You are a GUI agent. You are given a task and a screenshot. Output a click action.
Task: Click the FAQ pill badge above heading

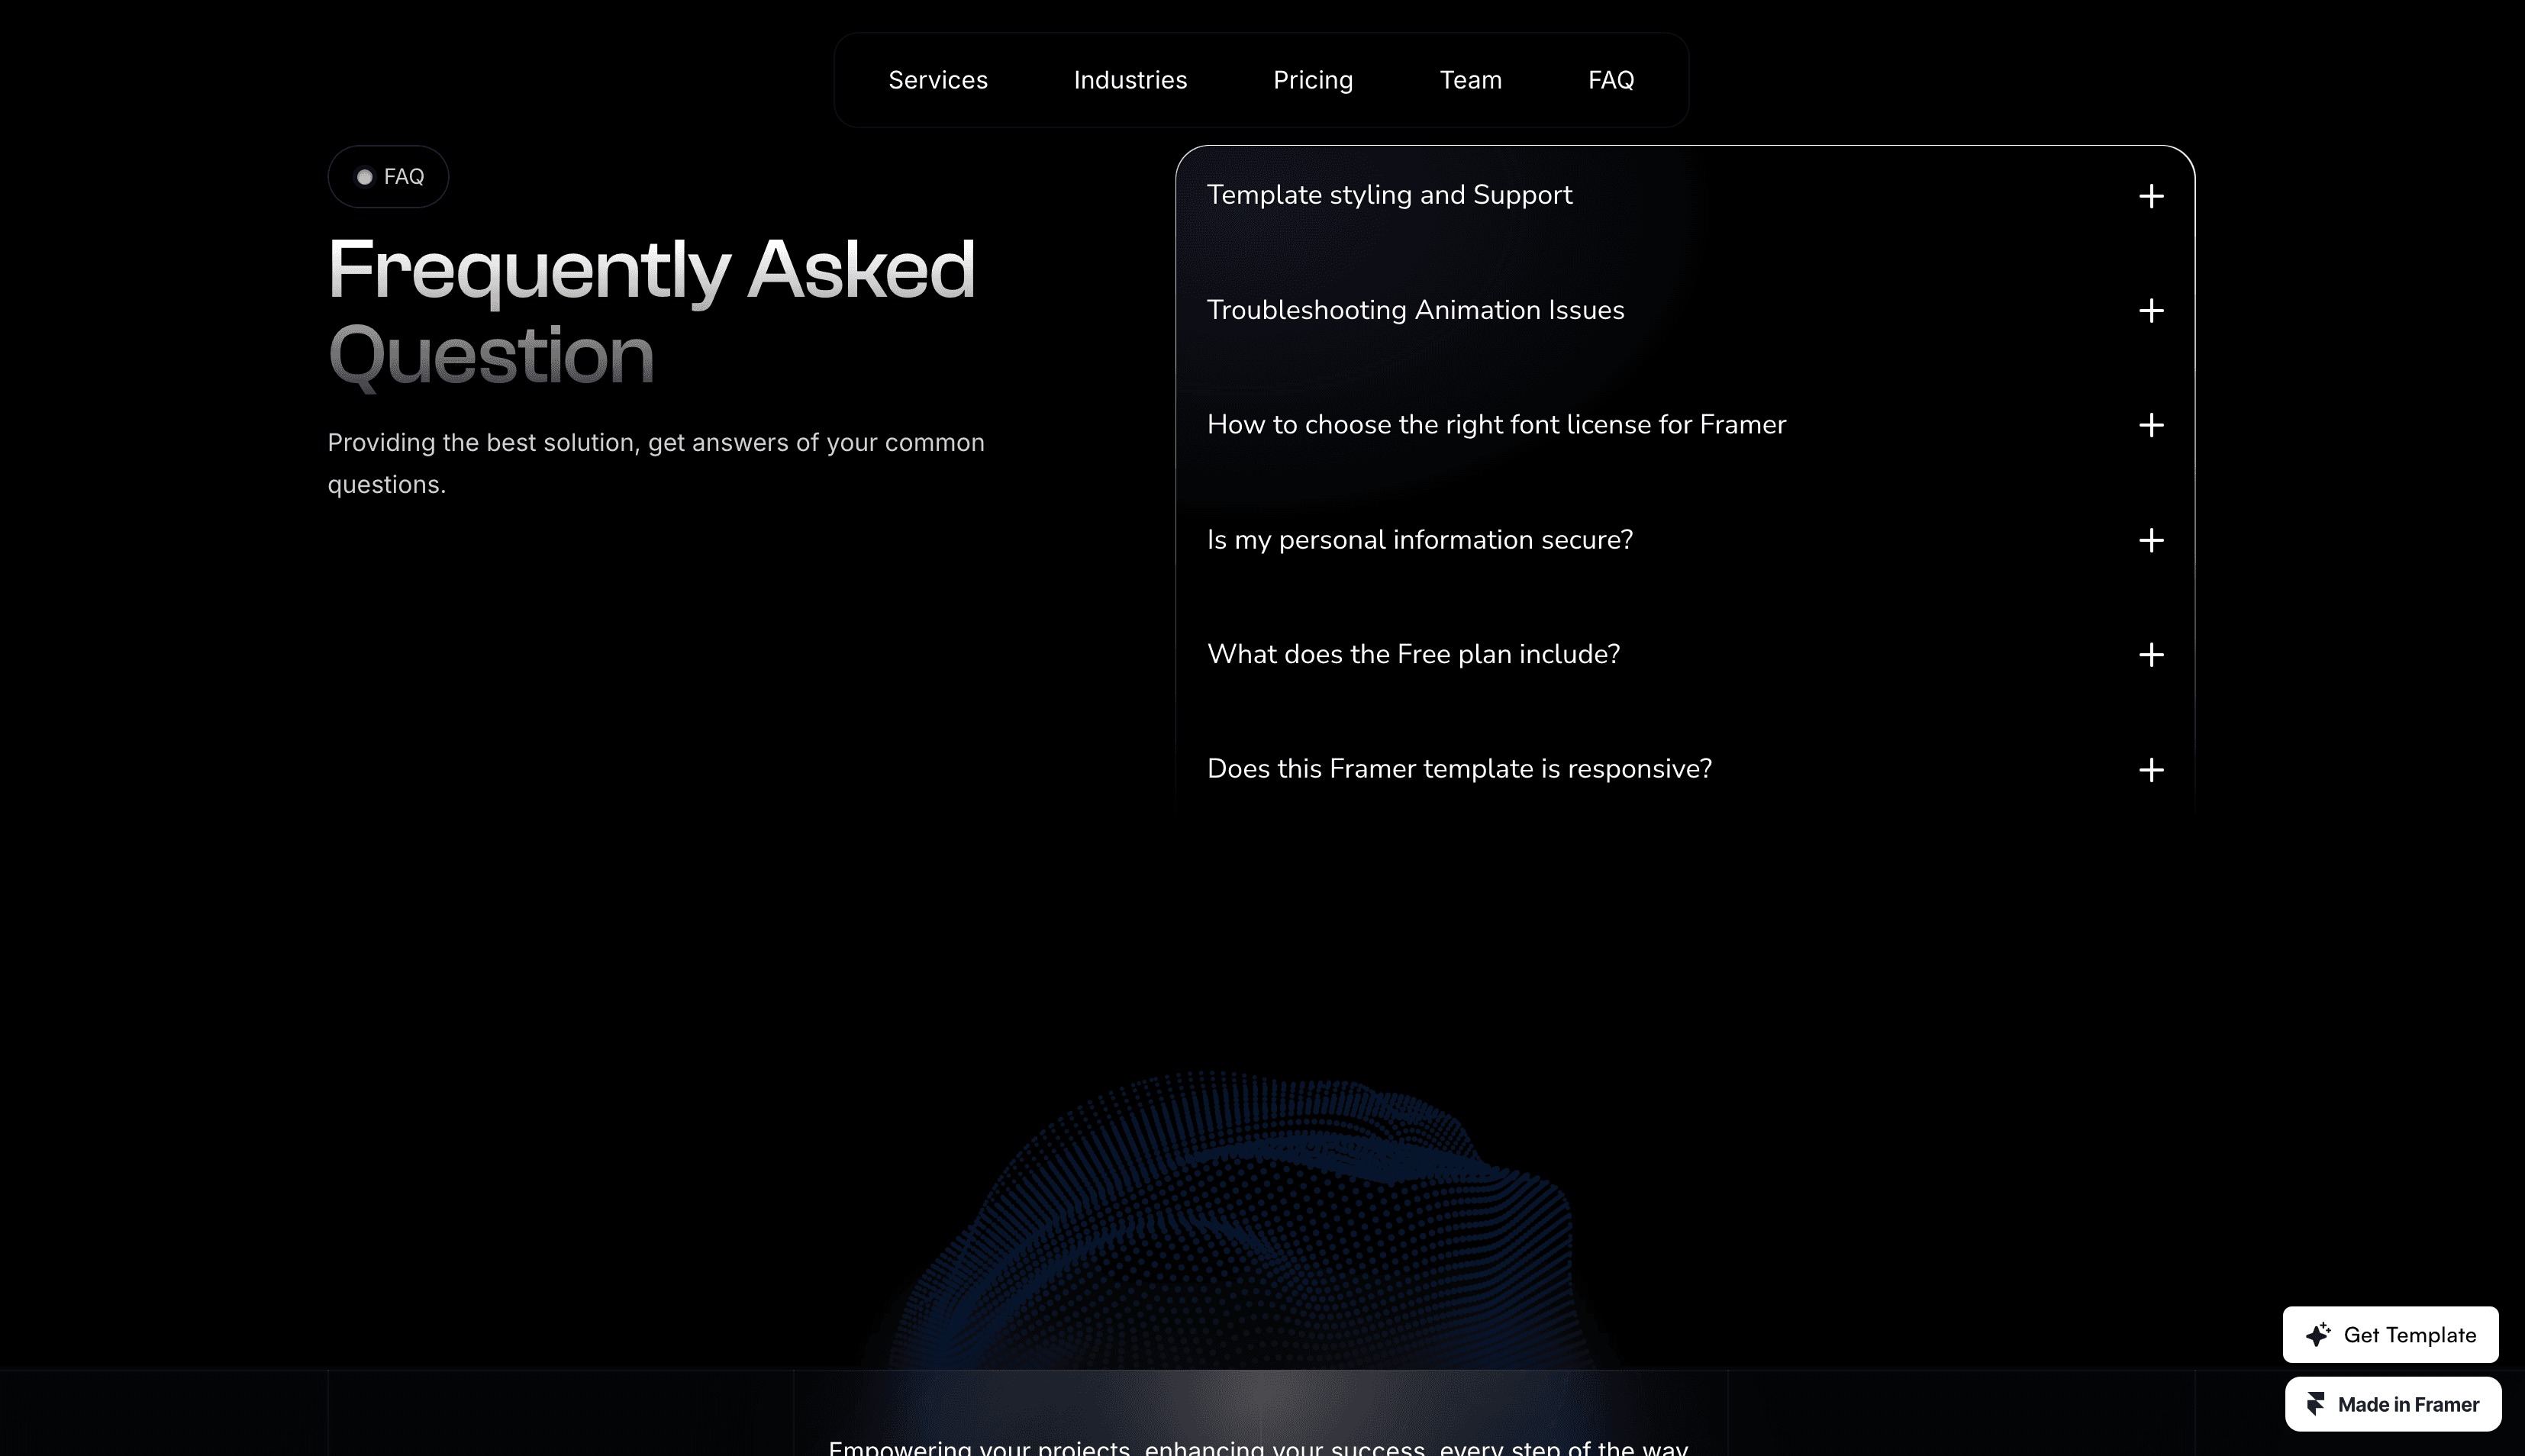pos(388,177)
